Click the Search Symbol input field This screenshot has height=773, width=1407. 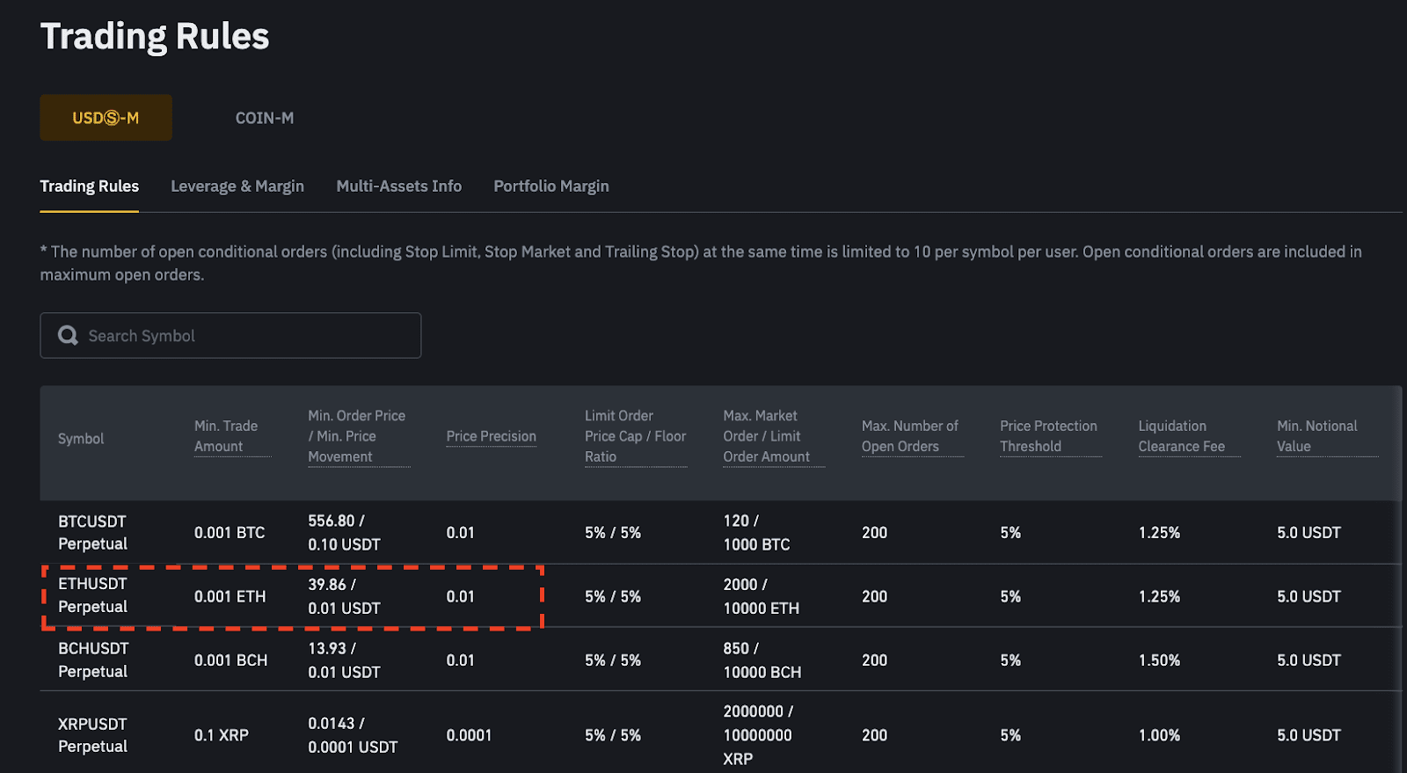click(x=246, y=335)
